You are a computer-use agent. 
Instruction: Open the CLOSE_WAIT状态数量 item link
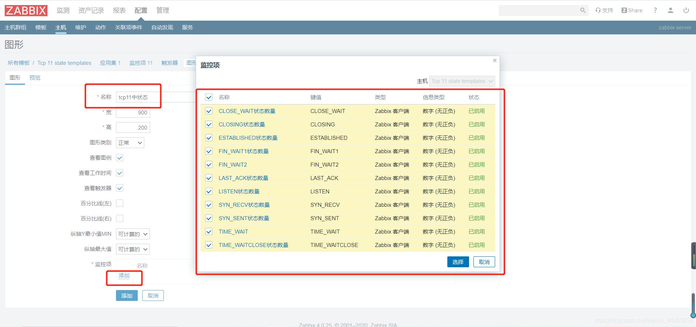(x=247, y=111)
